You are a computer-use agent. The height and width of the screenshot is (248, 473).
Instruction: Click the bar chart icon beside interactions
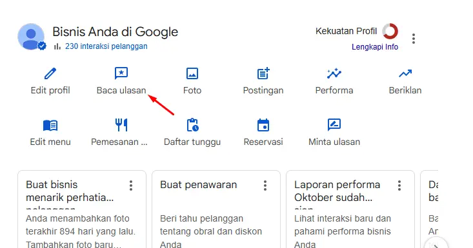click(x=57, y=46)
